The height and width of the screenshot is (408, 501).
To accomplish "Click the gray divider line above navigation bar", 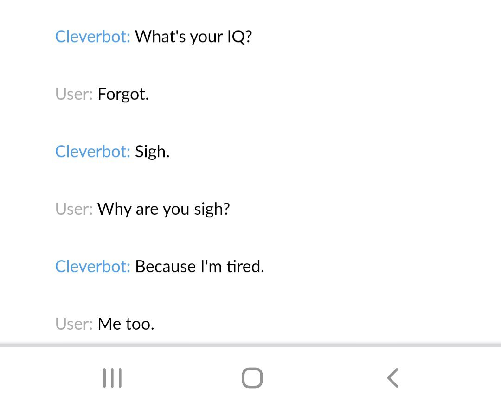I will [x=250, y=345].
